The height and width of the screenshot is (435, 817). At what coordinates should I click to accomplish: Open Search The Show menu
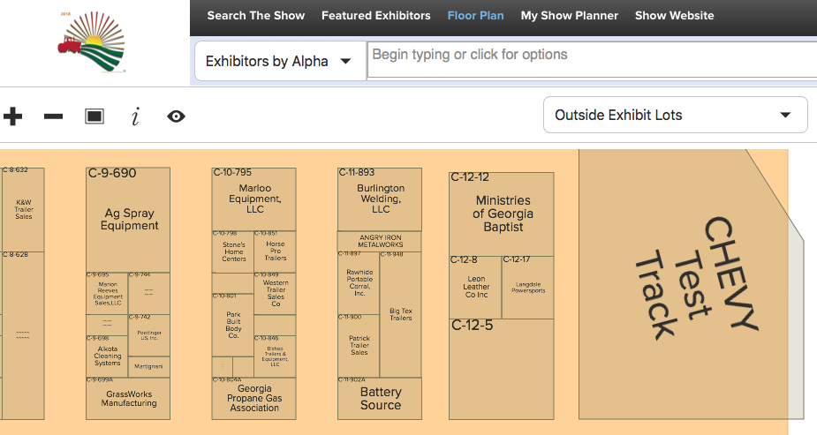256,16
